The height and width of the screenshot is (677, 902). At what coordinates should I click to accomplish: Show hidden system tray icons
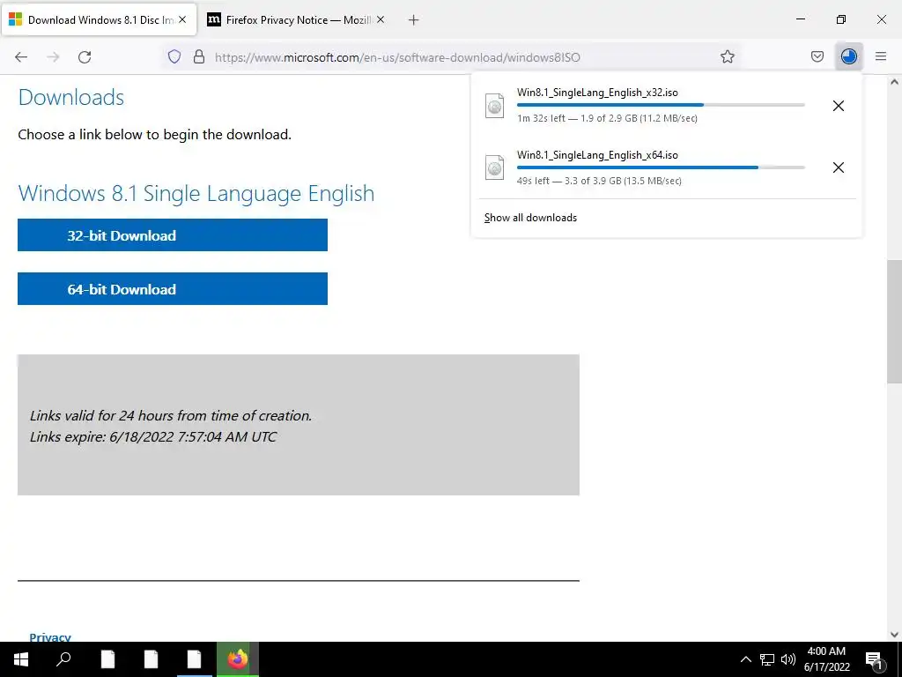tap(745, 659)
